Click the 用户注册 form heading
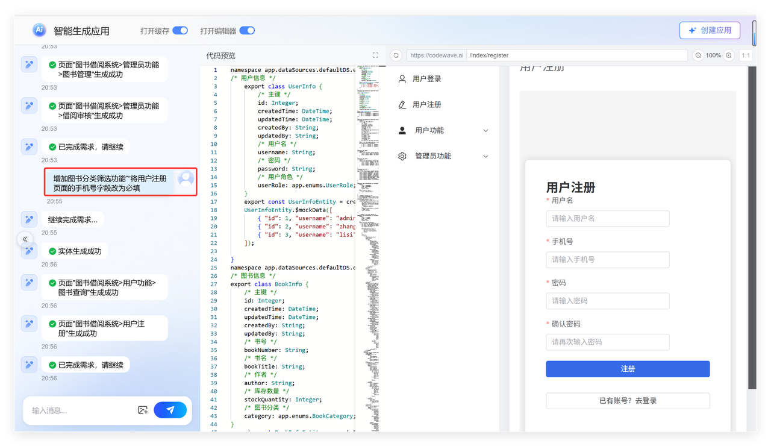Viewport: 771px width, 446px height. click(x=570, y=187)
